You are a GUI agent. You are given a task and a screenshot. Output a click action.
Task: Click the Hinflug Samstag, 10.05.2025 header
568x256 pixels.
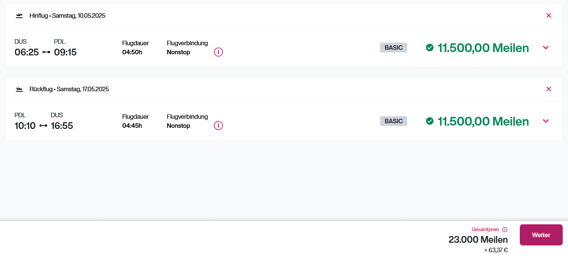[x=67, y=16]
